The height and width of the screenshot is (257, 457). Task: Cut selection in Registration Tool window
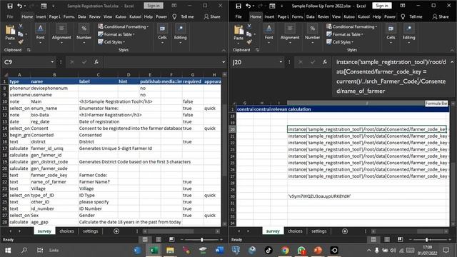click(x=21, y=26)
